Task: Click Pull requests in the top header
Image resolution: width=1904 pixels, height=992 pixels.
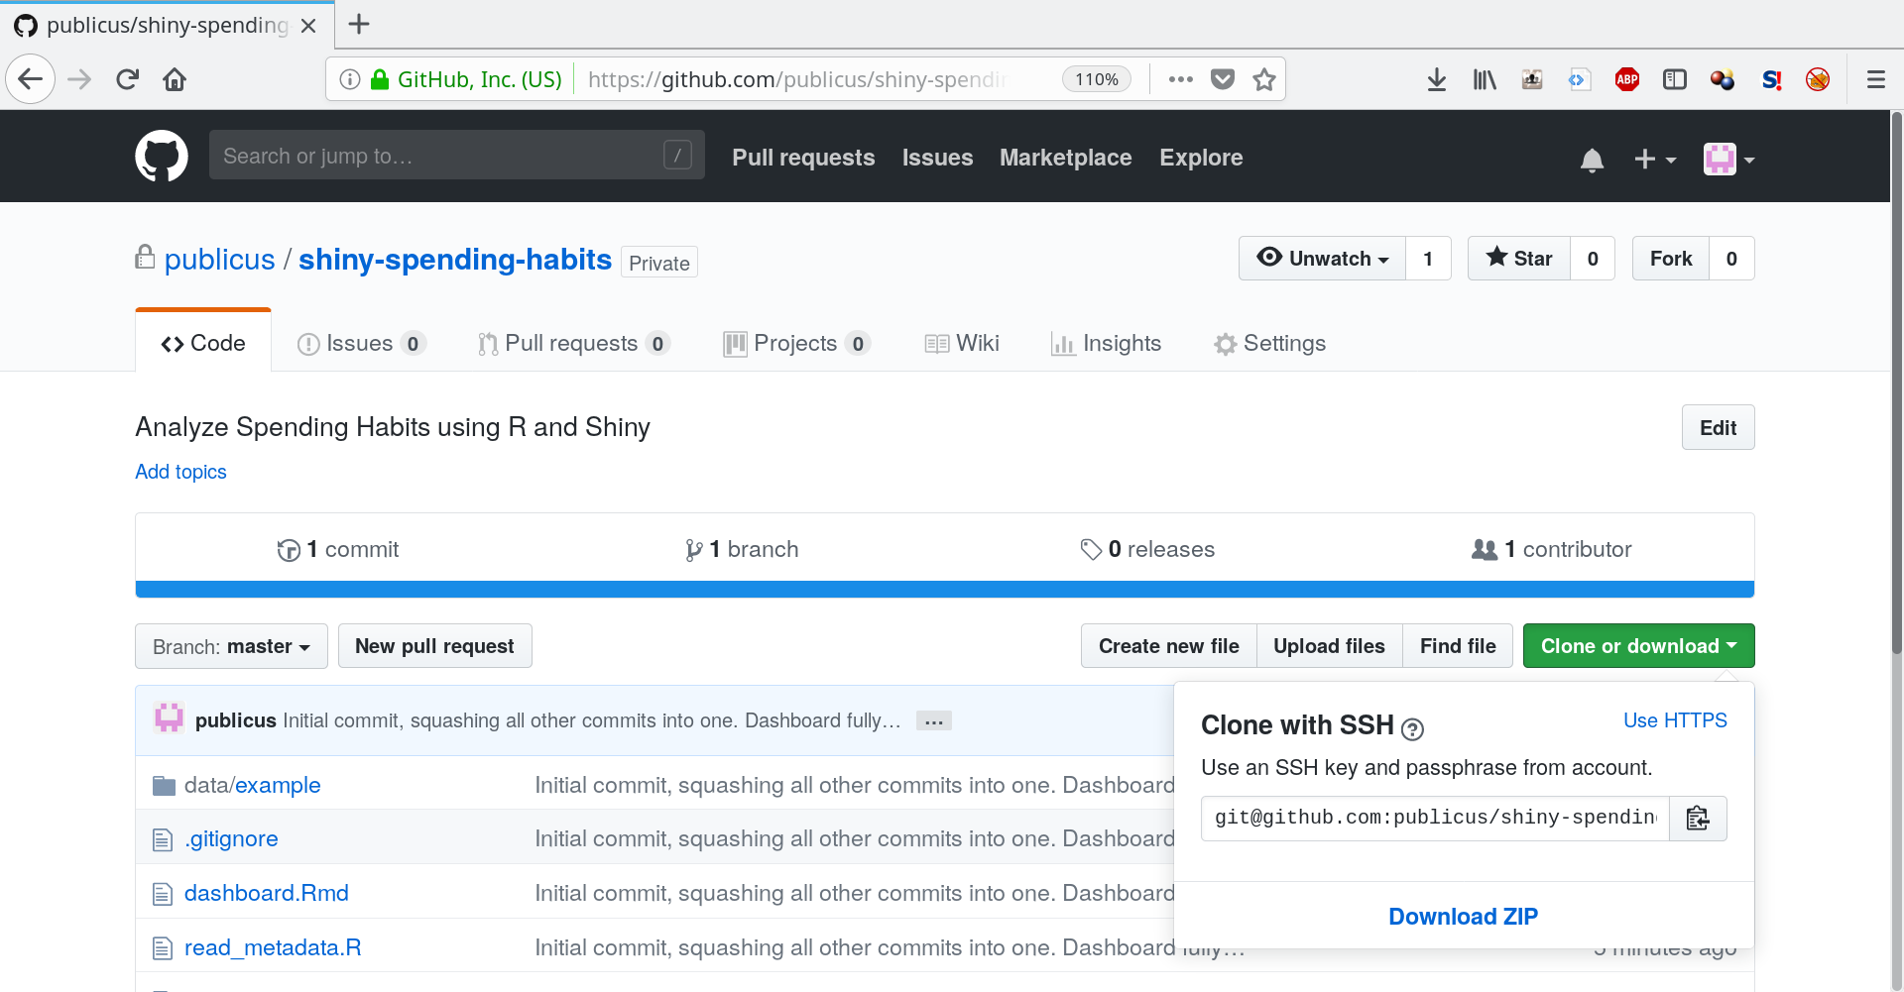Action: [803, 158]
